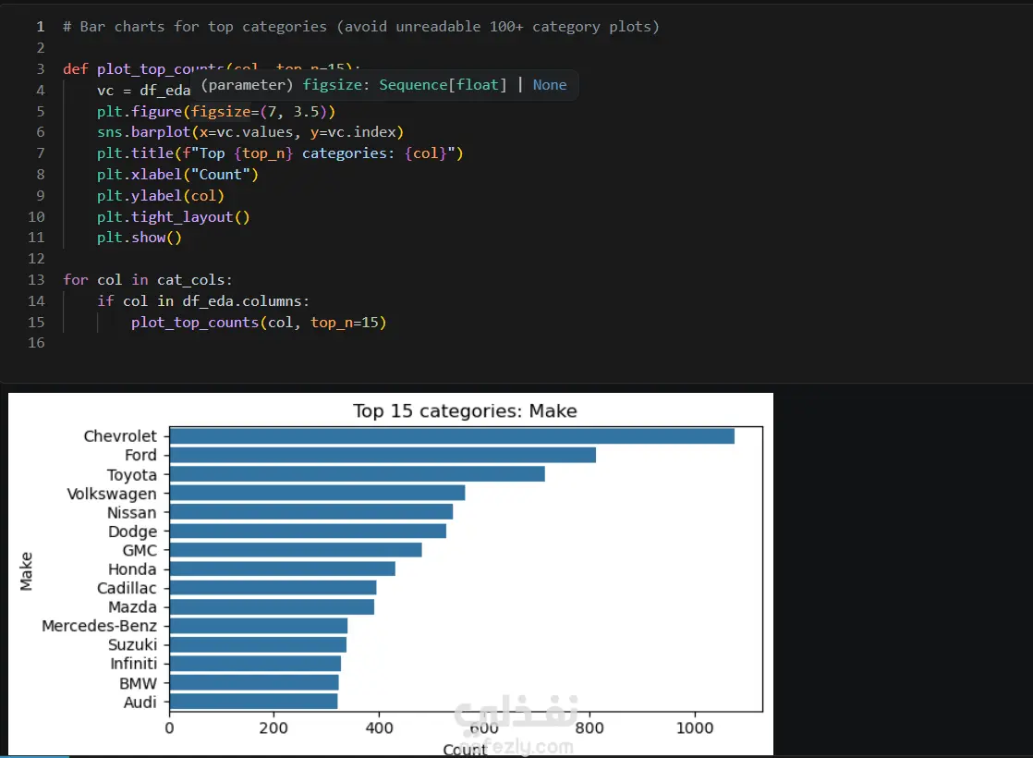
Task: Click 'plt.ylabel(col)' on line 9
Action: pos(161,196)
